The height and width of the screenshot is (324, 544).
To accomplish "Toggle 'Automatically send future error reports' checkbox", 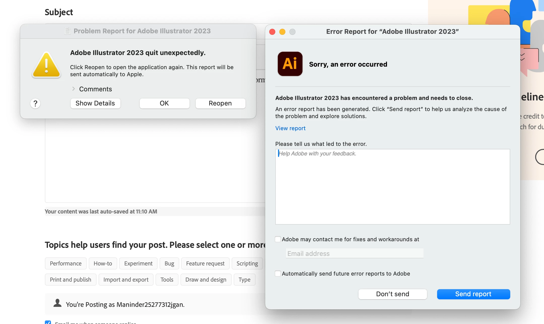I will [278, 274].
